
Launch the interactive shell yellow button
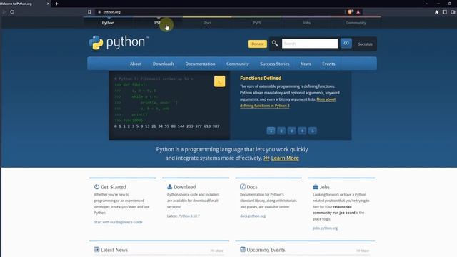[x=219, y=81]
